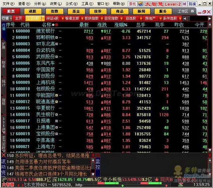Screen dimensions: 213x188
Task: Expand the 行情 dropdown arrow
Action: pyautogui.click(x=11, y=18)
